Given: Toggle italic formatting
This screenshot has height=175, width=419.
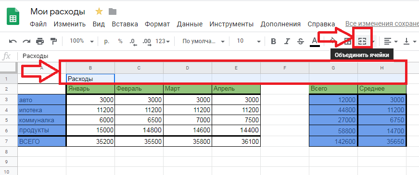Looking at the screenshot, I should (x=287, y=42).
